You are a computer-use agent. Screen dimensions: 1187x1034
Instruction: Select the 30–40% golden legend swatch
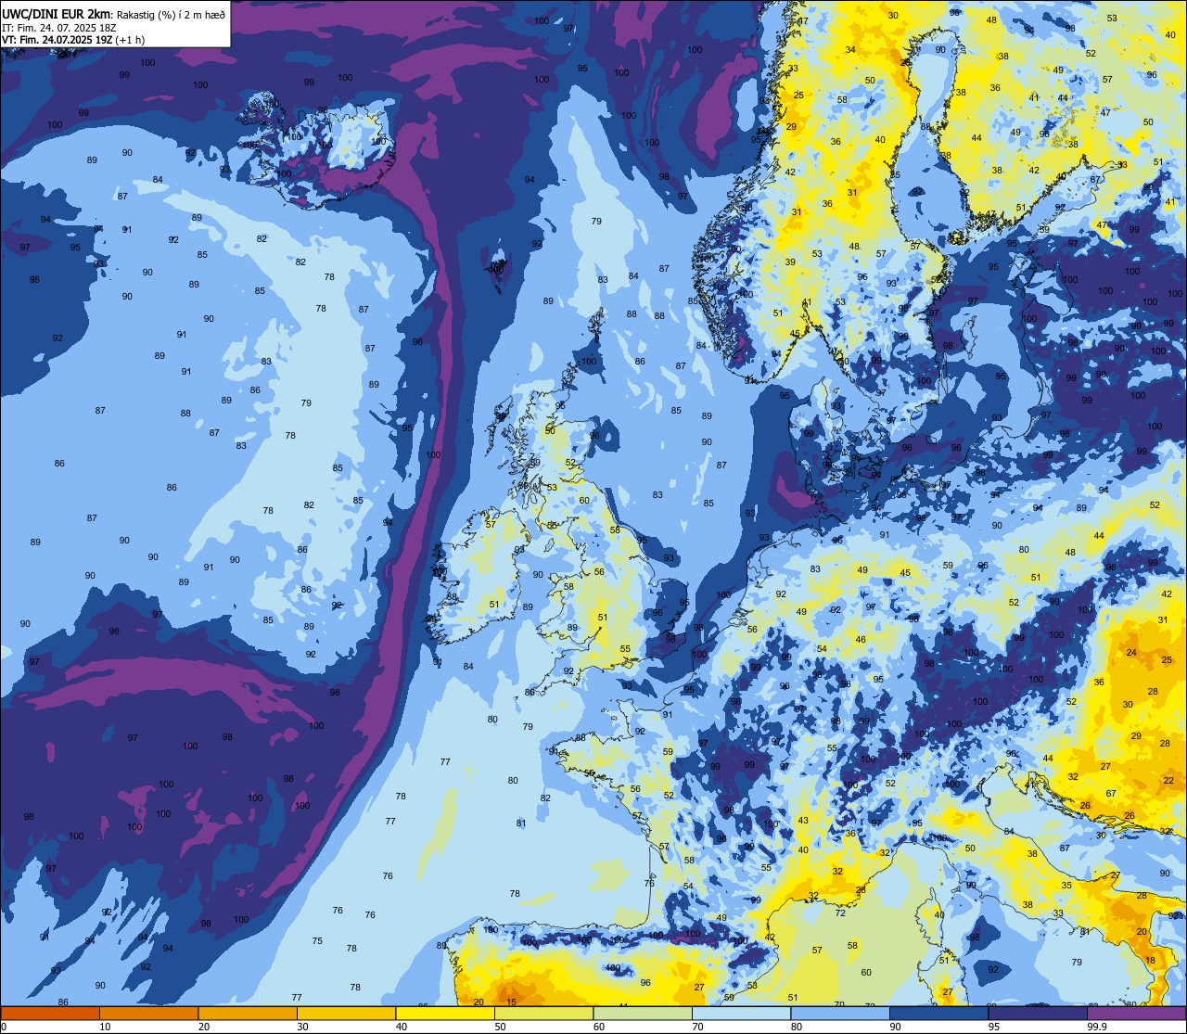(x=346, y=1013)
